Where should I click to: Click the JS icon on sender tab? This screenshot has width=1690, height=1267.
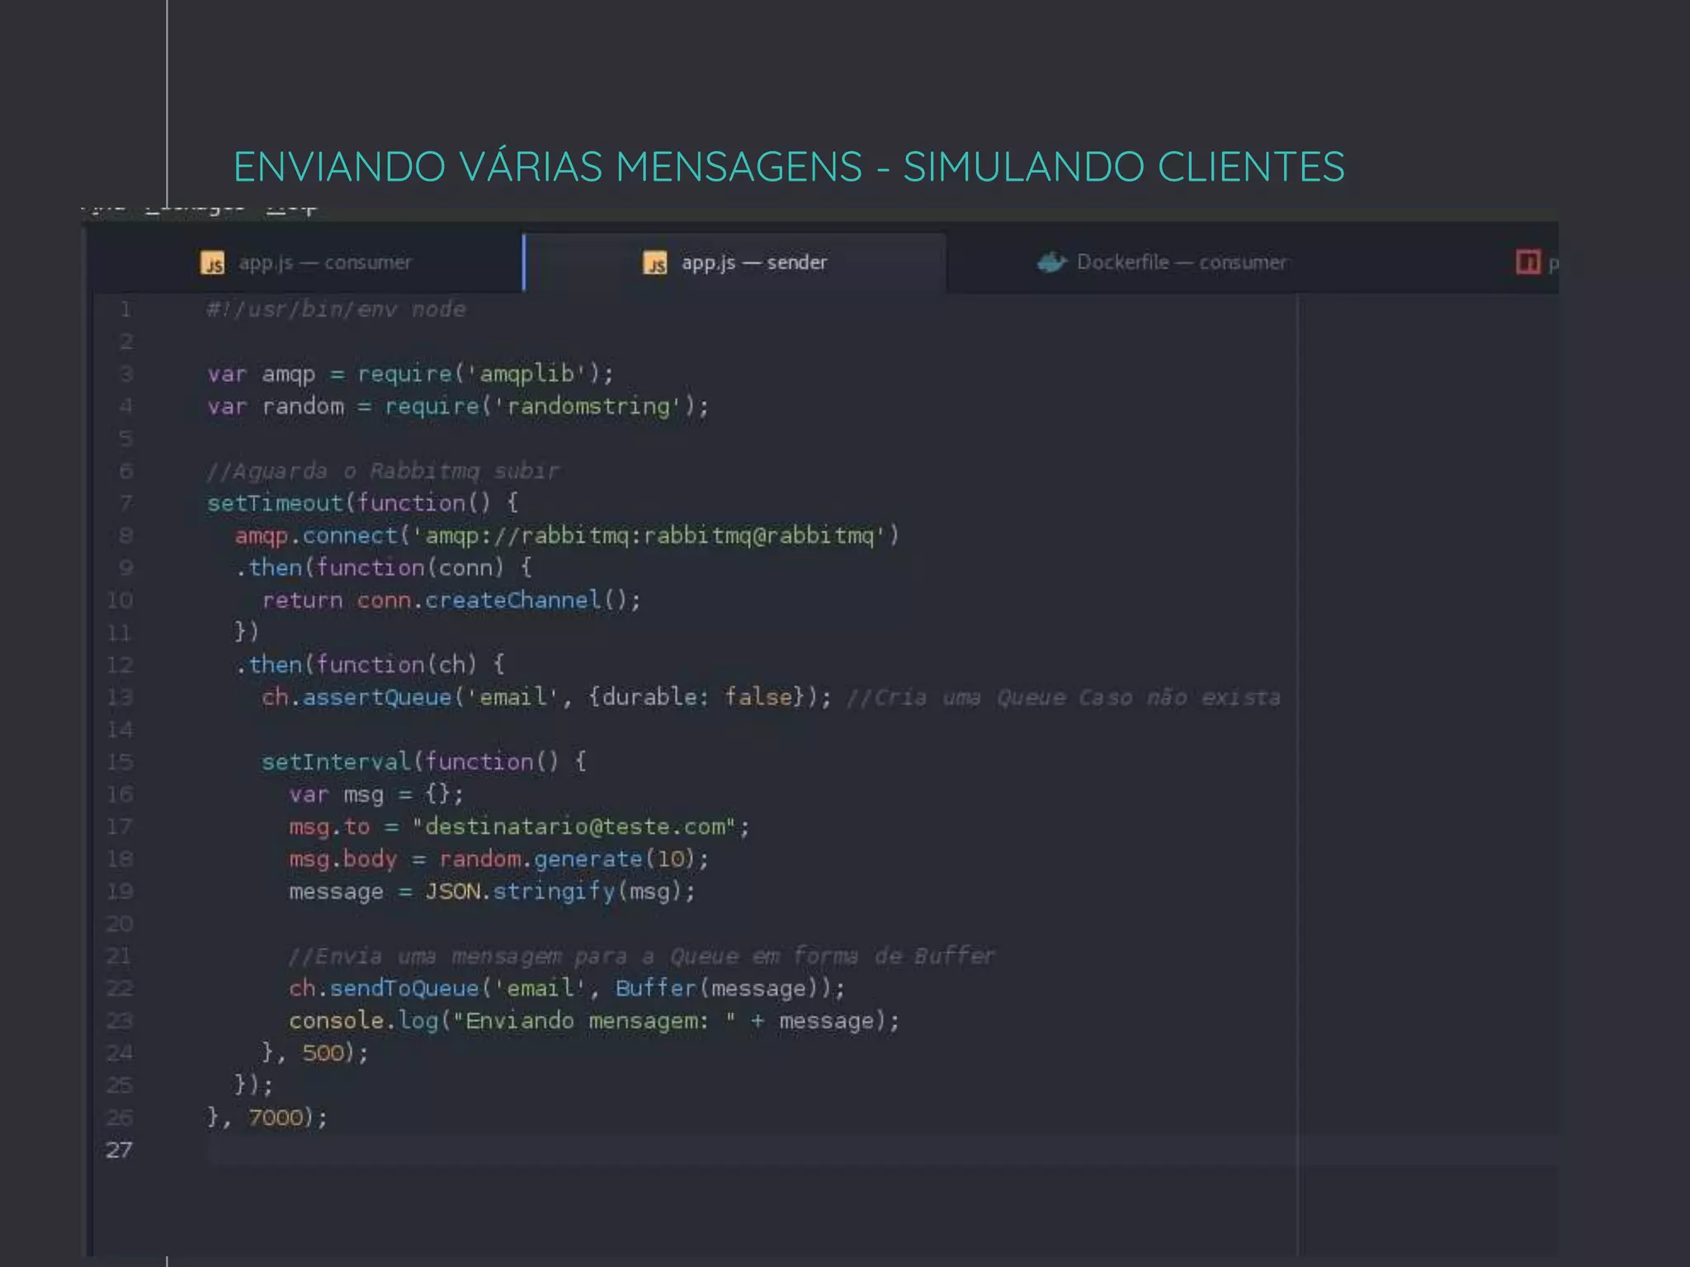click(x=655, y=263)
